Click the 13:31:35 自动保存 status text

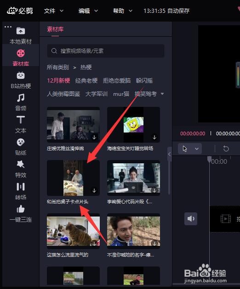(166, 11)
